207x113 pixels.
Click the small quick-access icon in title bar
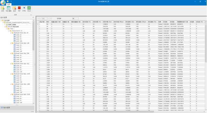pos(8,1)
